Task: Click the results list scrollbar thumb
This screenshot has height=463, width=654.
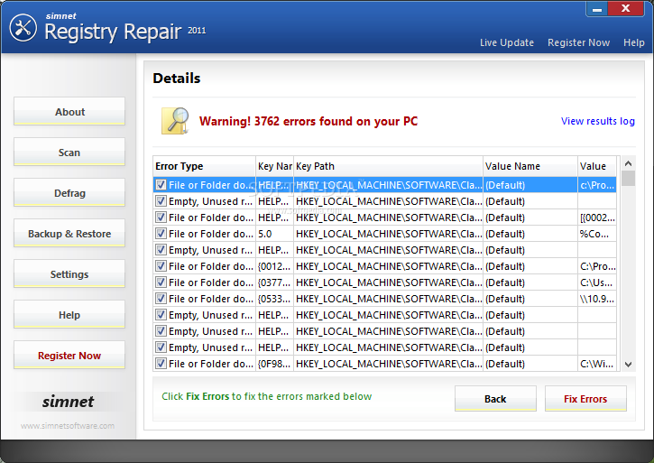Action: coord(628,179)
